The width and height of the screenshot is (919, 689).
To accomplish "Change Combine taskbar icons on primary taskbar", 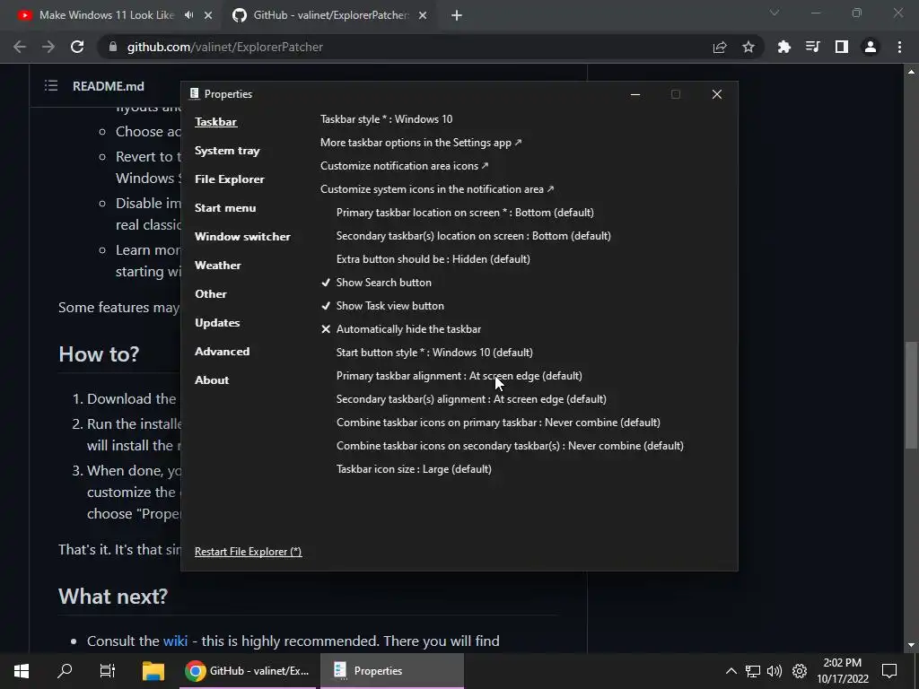I will click(x=498, y=423).
